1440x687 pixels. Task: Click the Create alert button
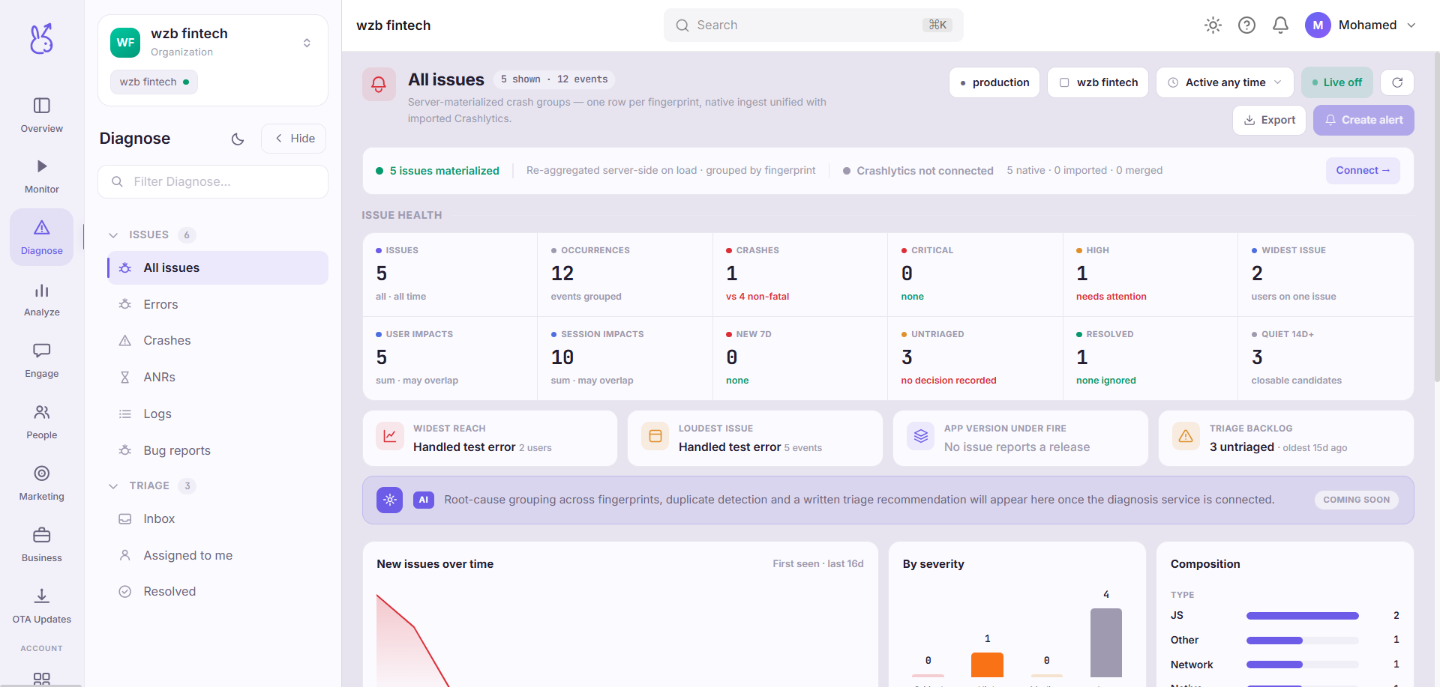click(1363, 120)
